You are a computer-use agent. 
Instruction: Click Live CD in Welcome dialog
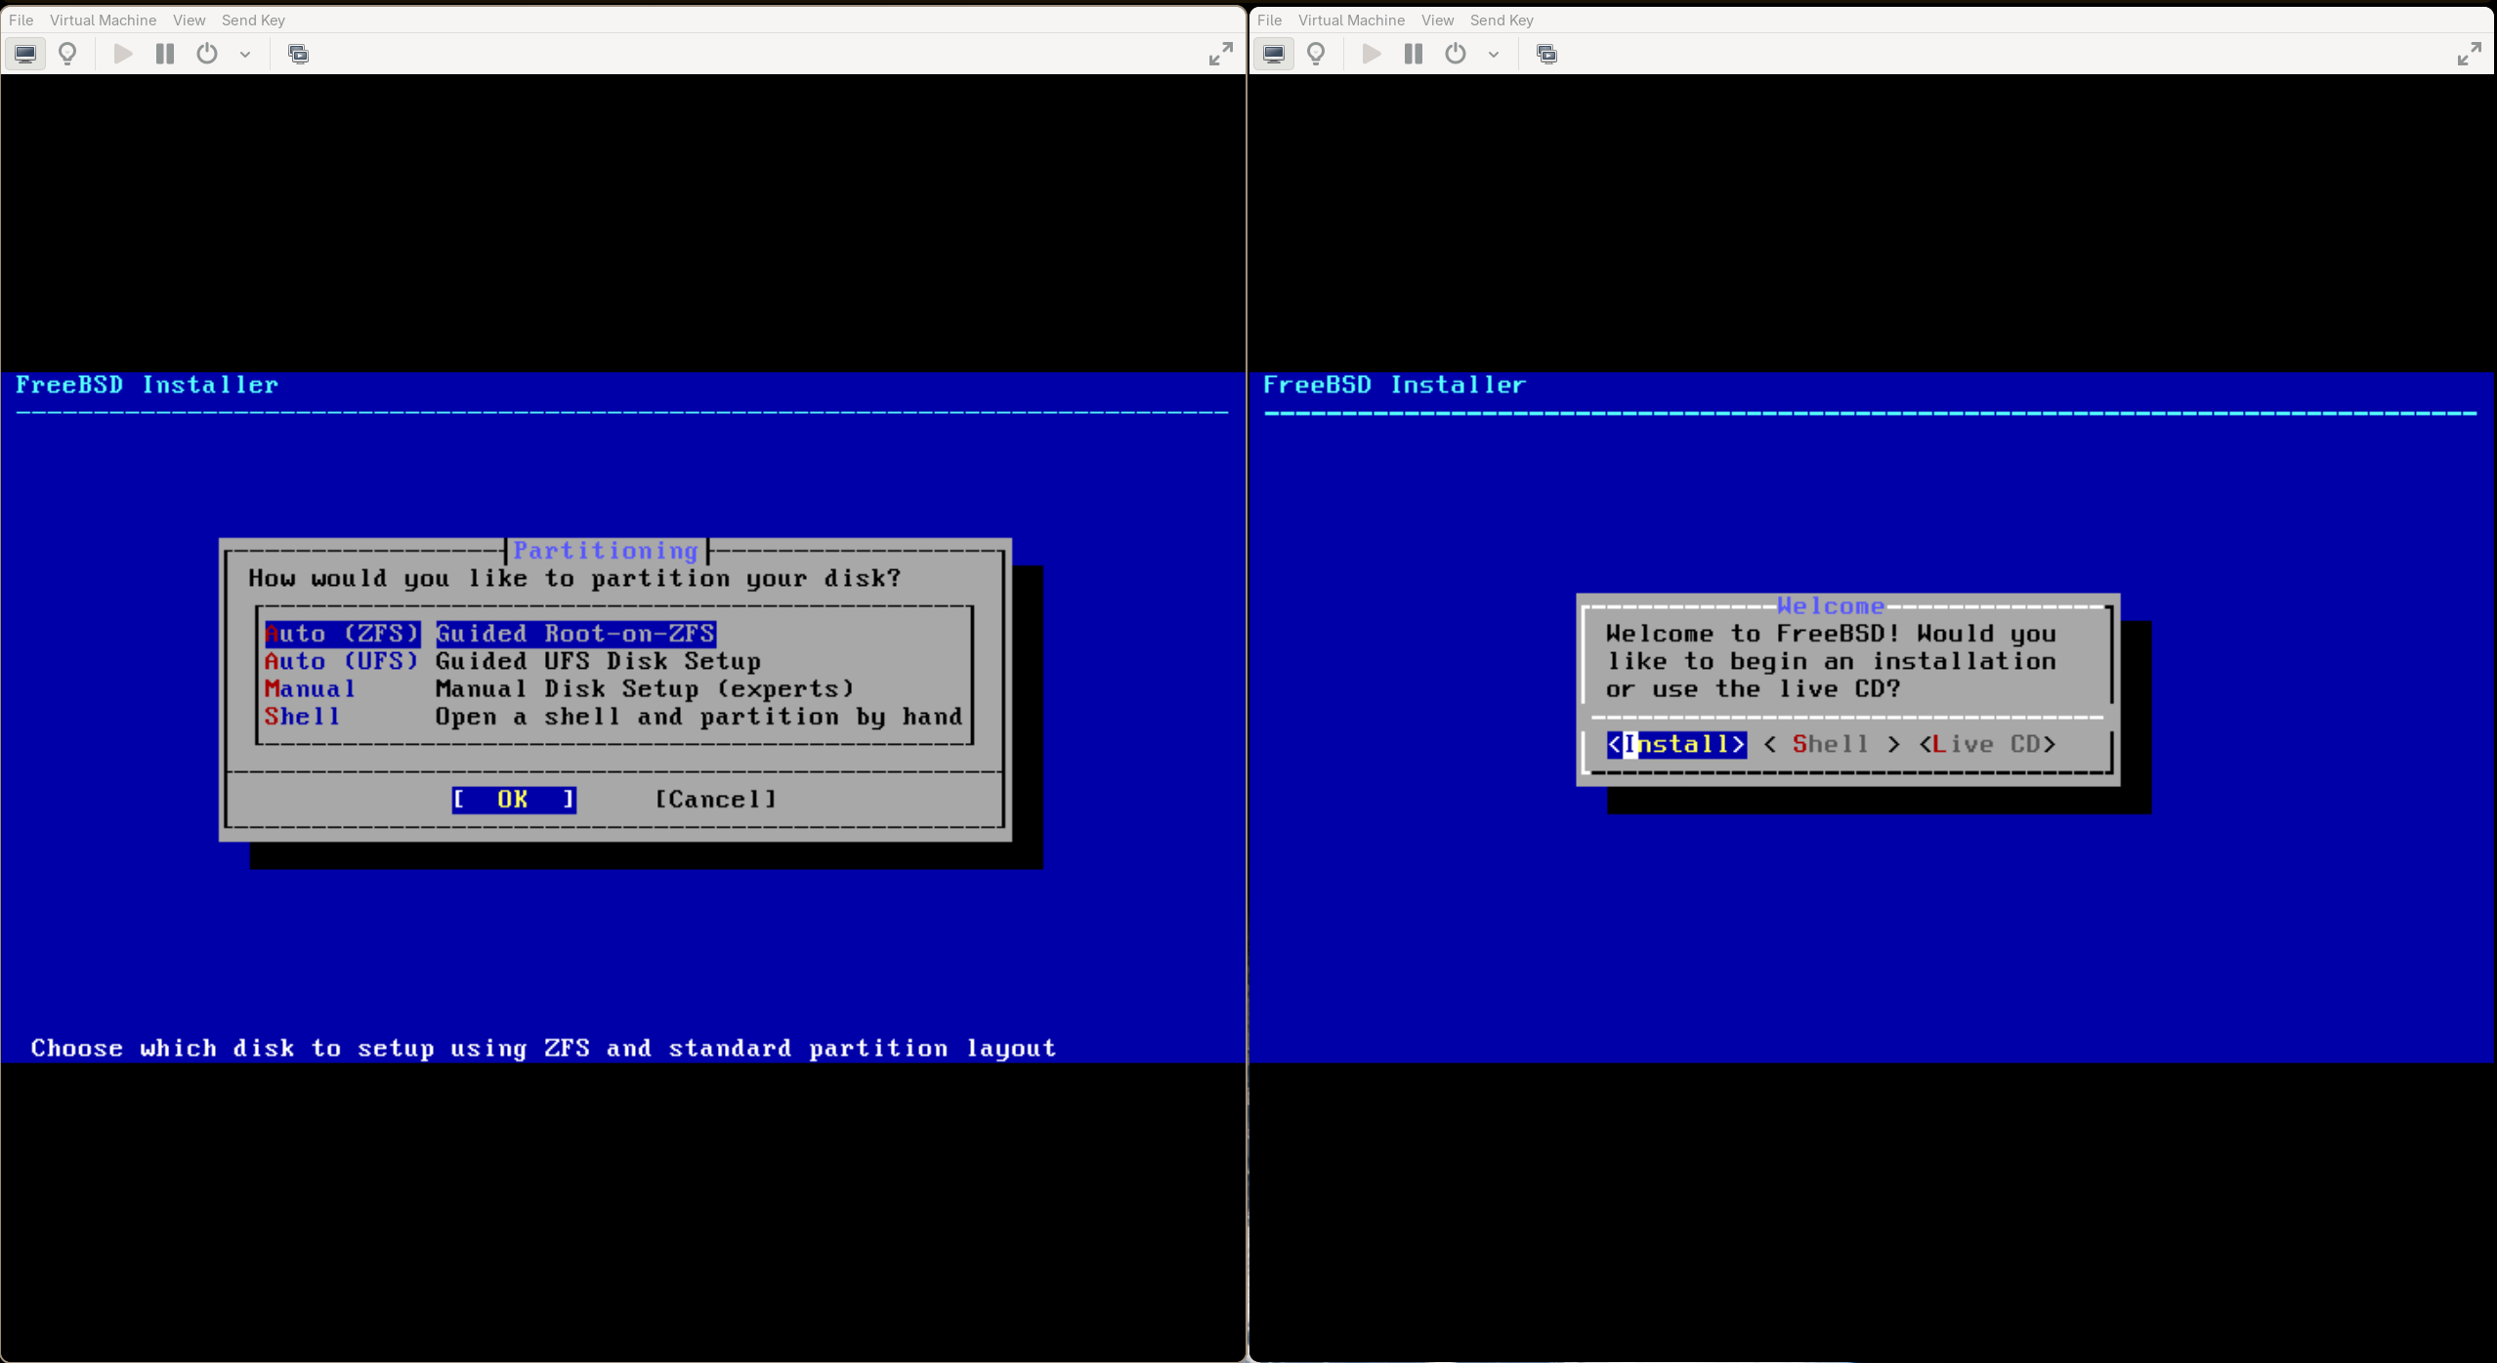(x=1987, y=744)
